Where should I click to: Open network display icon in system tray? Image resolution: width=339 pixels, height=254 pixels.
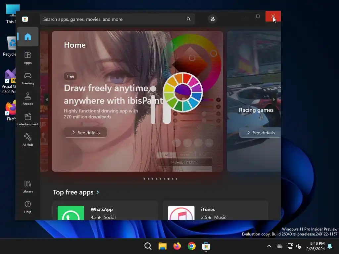click(290, 246)
